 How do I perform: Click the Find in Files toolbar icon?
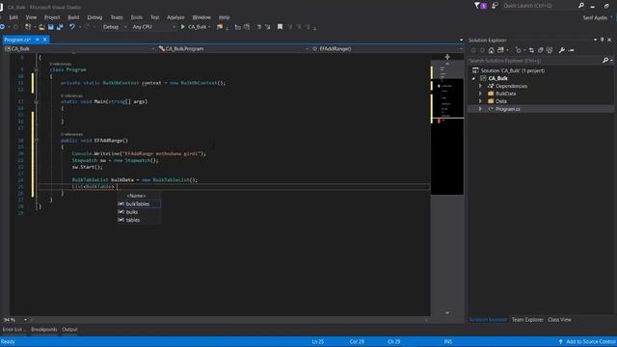(220, 27)
